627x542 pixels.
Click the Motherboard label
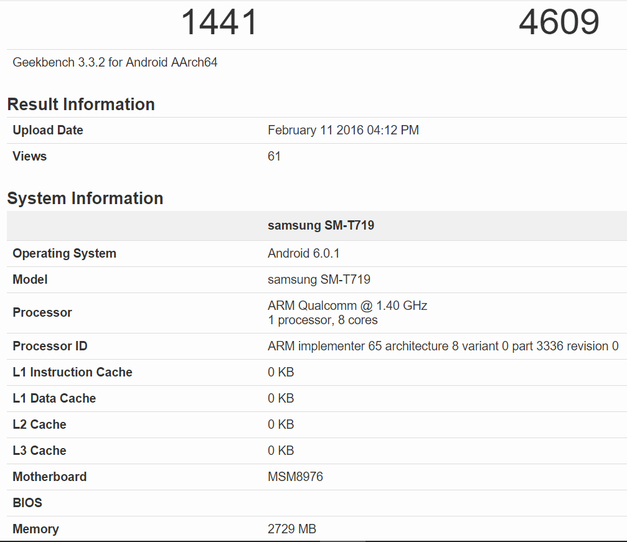50,477
